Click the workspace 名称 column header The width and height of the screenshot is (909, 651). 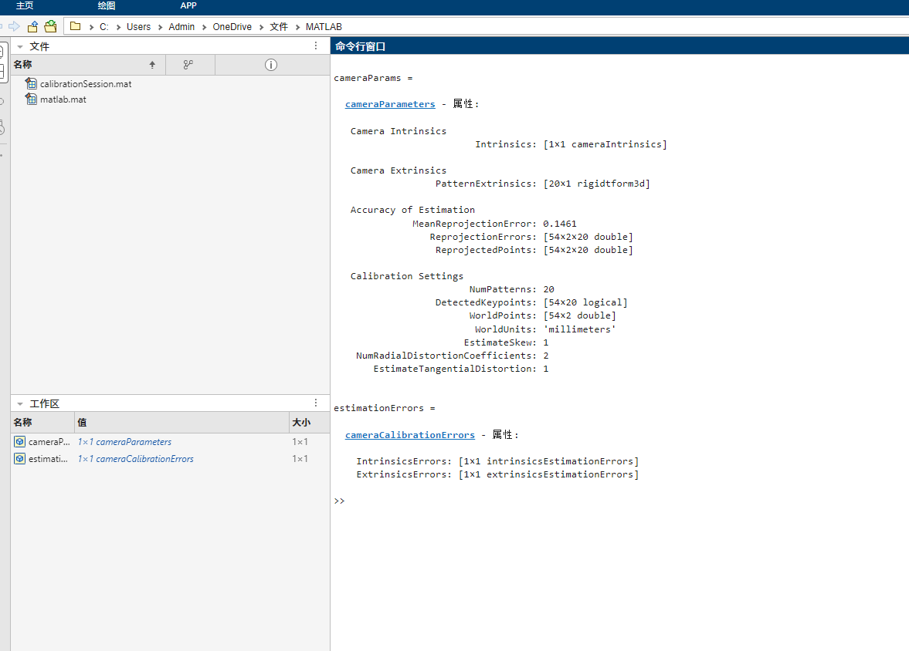coord(43,422)
